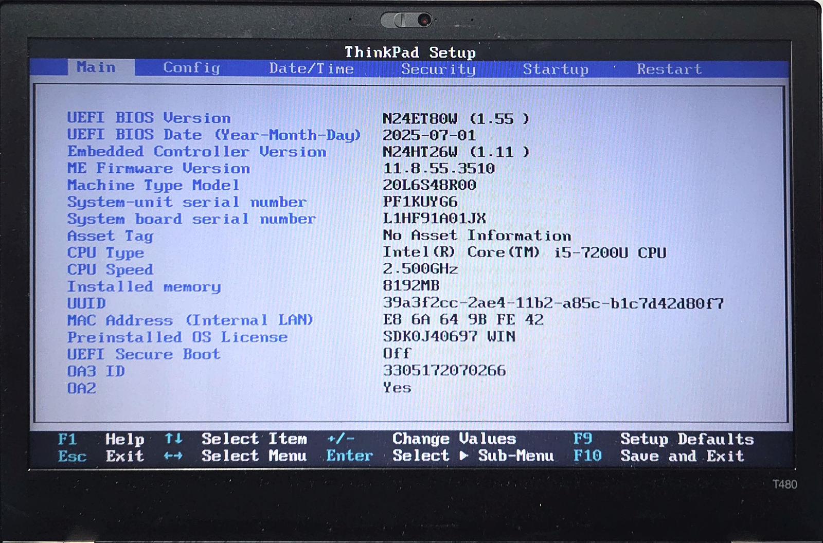The image size is (823, 543).
Task: Go to the Date/Time tab
Action: tap(311, 68)
